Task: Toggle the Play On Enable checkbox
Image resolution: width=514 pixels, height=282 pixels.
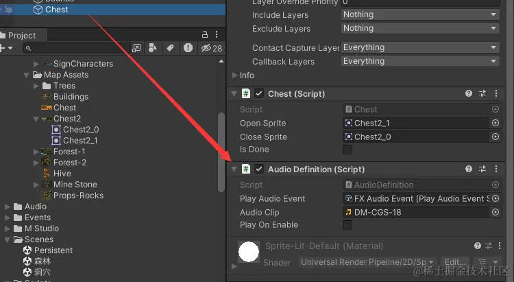Action: (347, 225)
